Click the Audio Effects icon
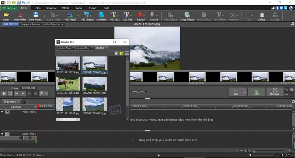 pyautogui.click(x=204, y=16)
